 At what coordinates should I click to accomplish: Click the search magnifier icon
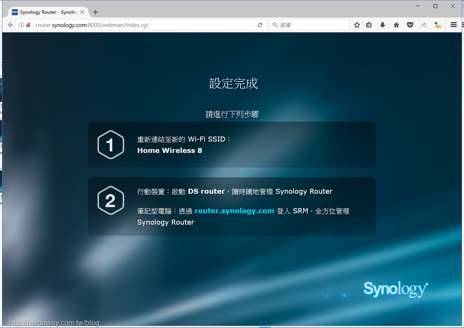click(x=275, y=25)
